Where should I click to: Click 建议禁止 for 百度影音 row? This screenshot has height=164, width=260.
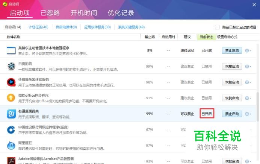tap(187, 67)
